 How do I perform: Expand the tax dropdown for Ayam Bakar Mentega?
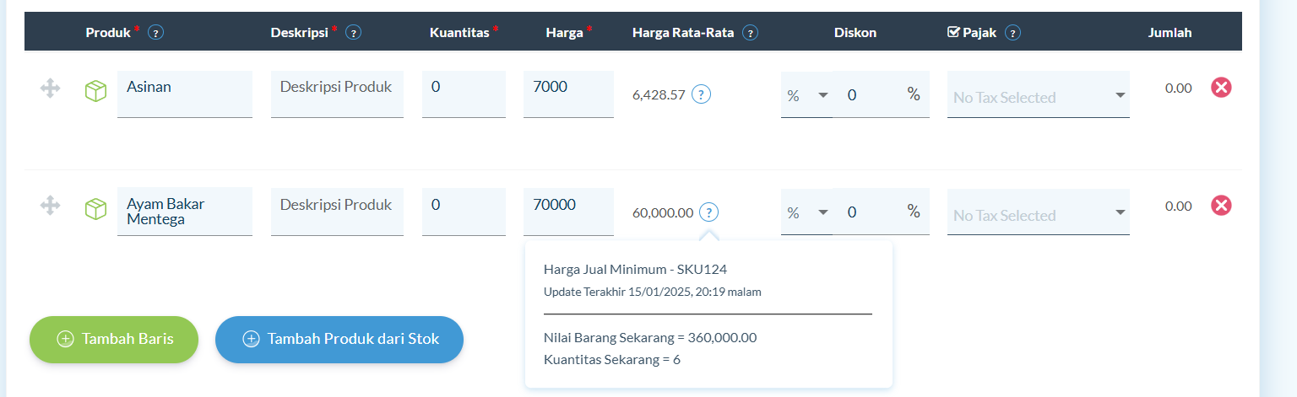tap(1039, 212)
